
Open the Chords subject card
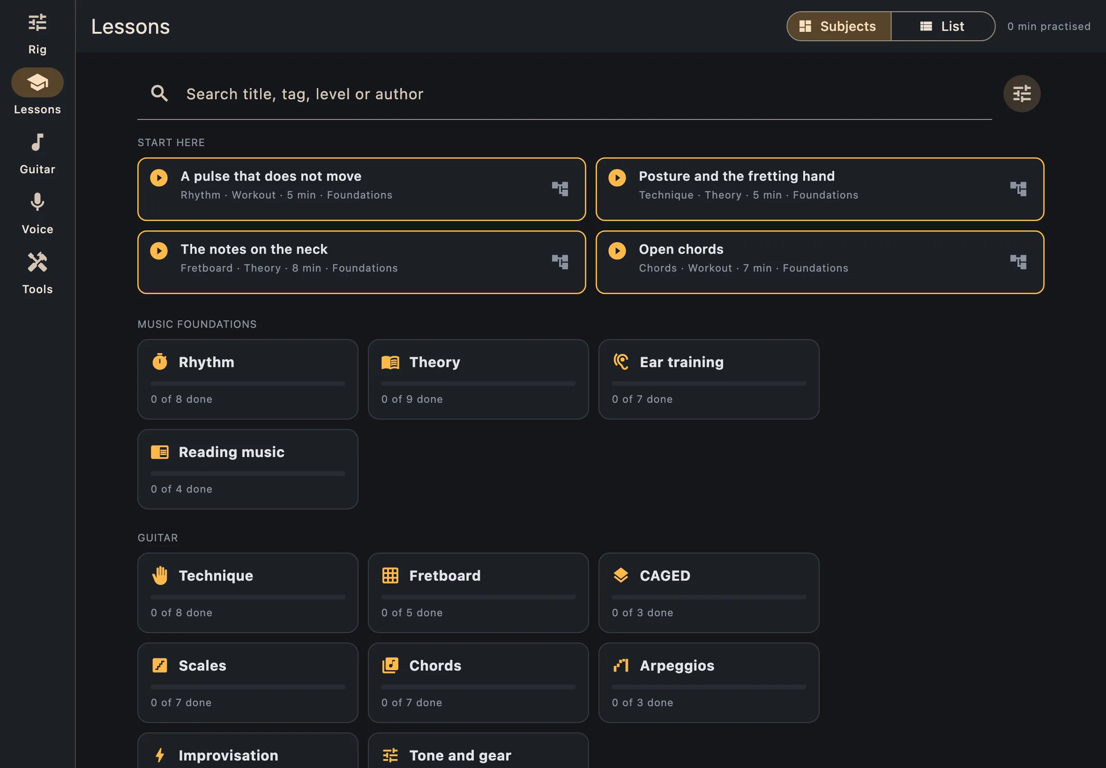coord(478,683)
